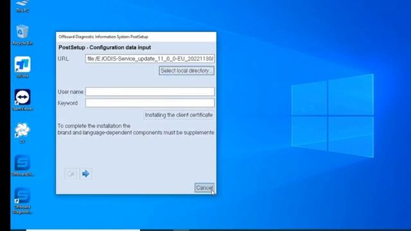The image size is (411, 231).
Task: Click the Keyword label
Action: 67,103
